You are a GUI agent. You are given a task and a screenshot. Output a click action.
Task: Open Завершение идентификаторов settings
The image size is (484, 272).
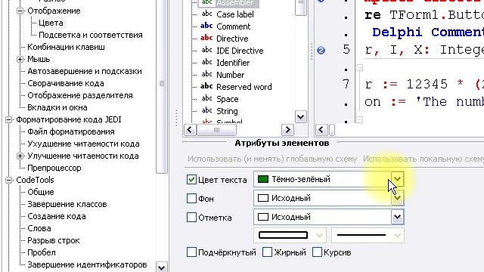coord(87,264)
